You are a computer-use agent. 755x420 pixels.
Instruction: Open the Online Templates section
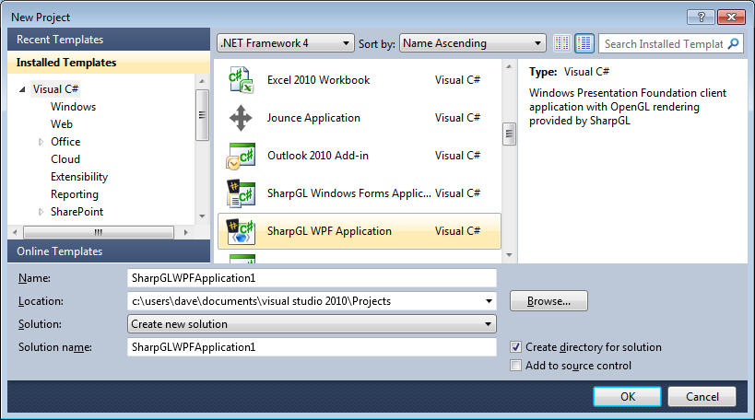point(109,251)
